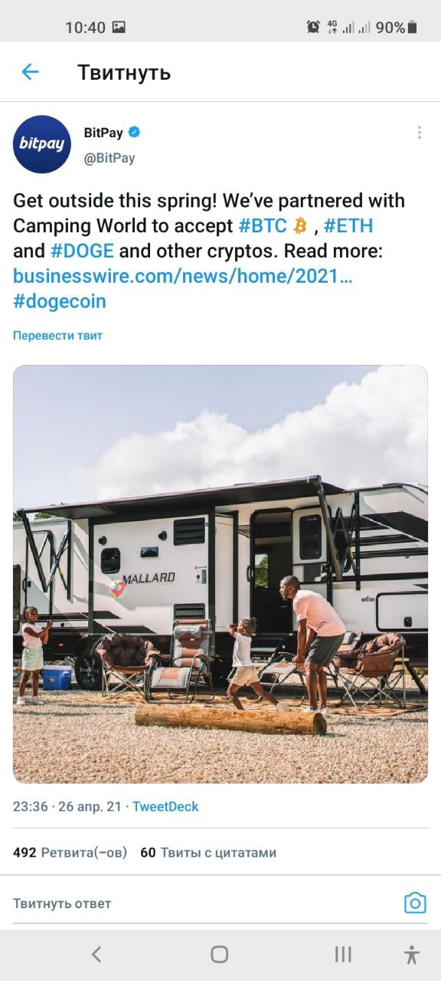Tap the verified badge next to BitPay

click(134, 133)
